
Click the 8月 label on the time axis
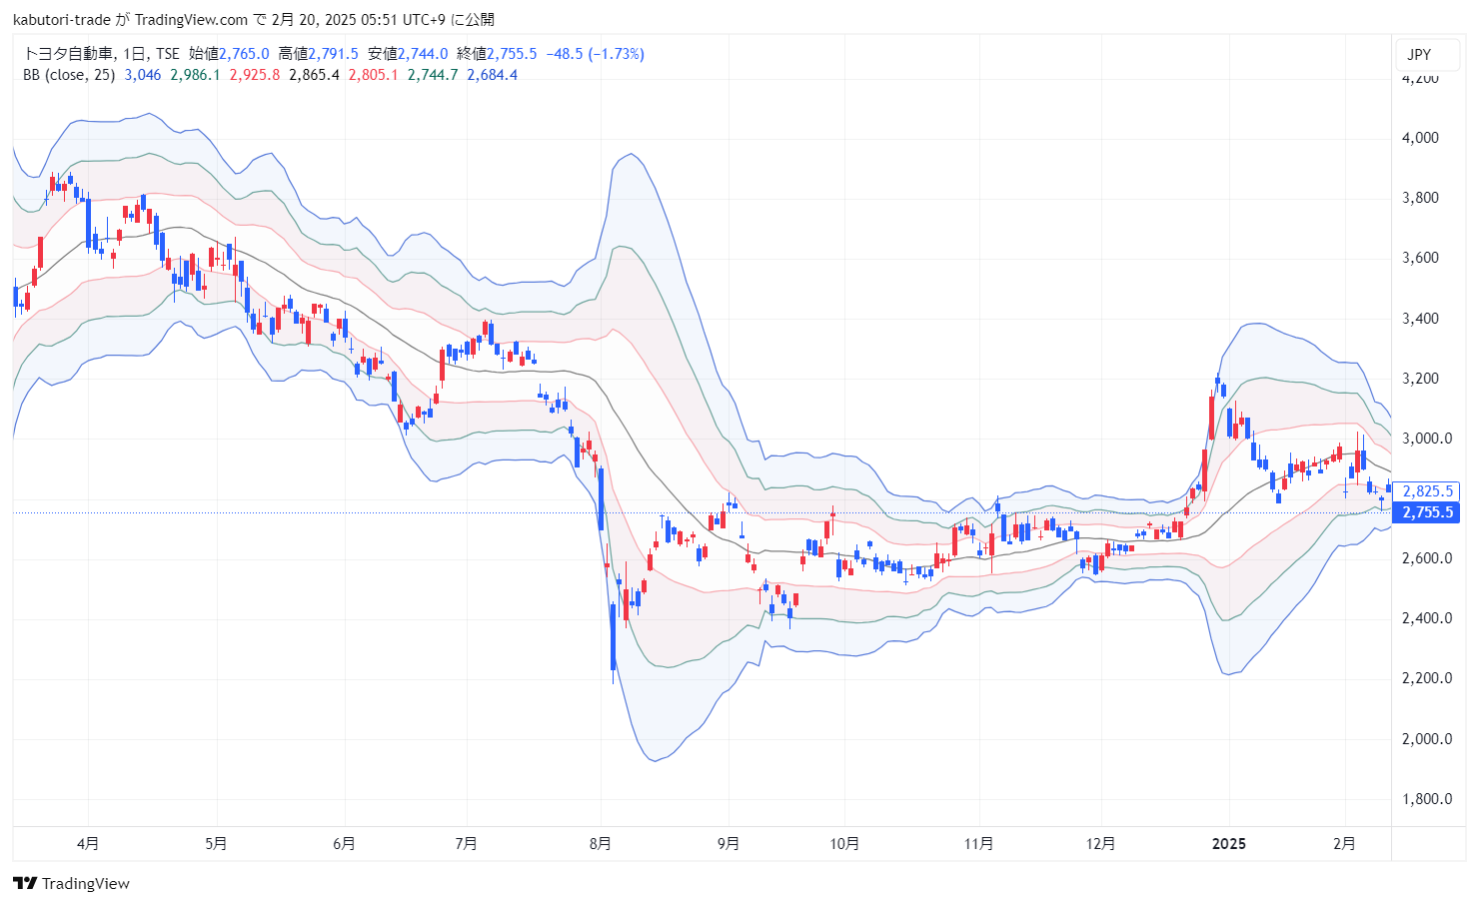coord(601,844)
